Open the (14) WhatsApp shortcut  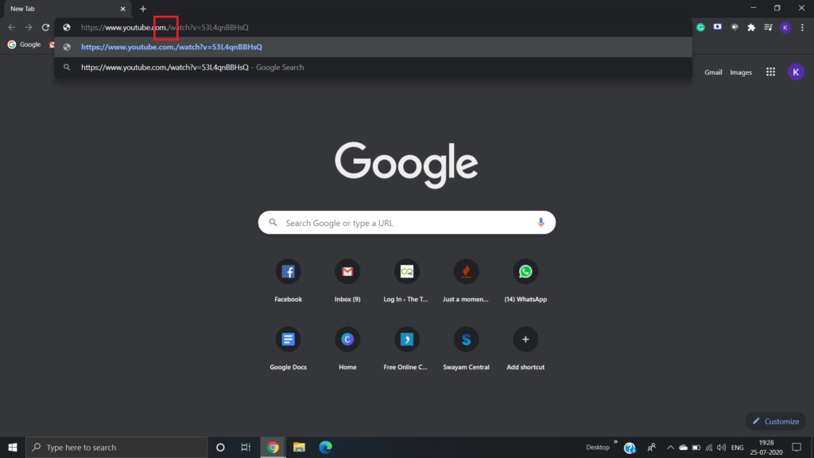pos(525,281)
